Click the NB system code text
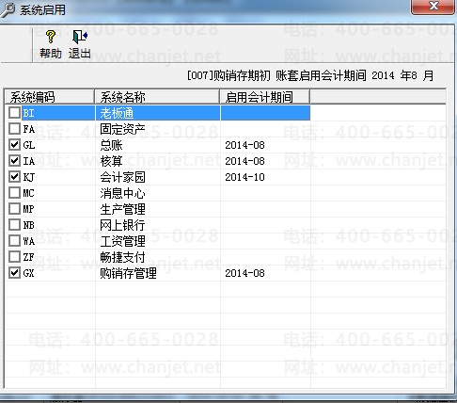 coord(29,225)
